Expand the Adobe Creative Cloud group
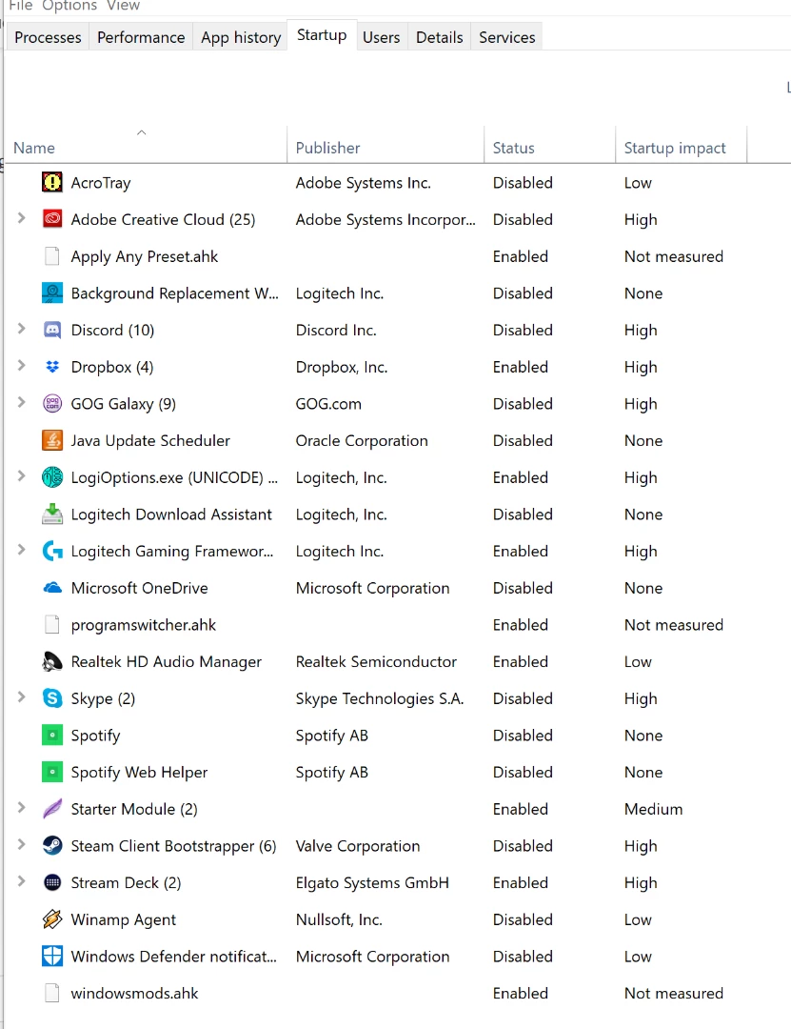Image resolution: width=791 pixels, height=1029 pixels. 21,218
